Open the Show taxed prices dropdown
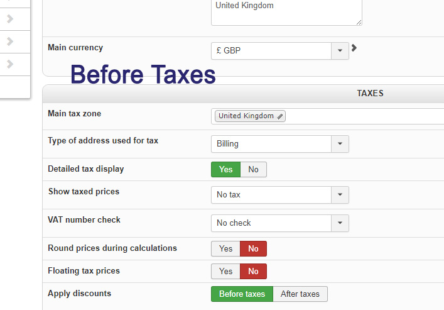 pyautogui.click(x=279, y=195)
